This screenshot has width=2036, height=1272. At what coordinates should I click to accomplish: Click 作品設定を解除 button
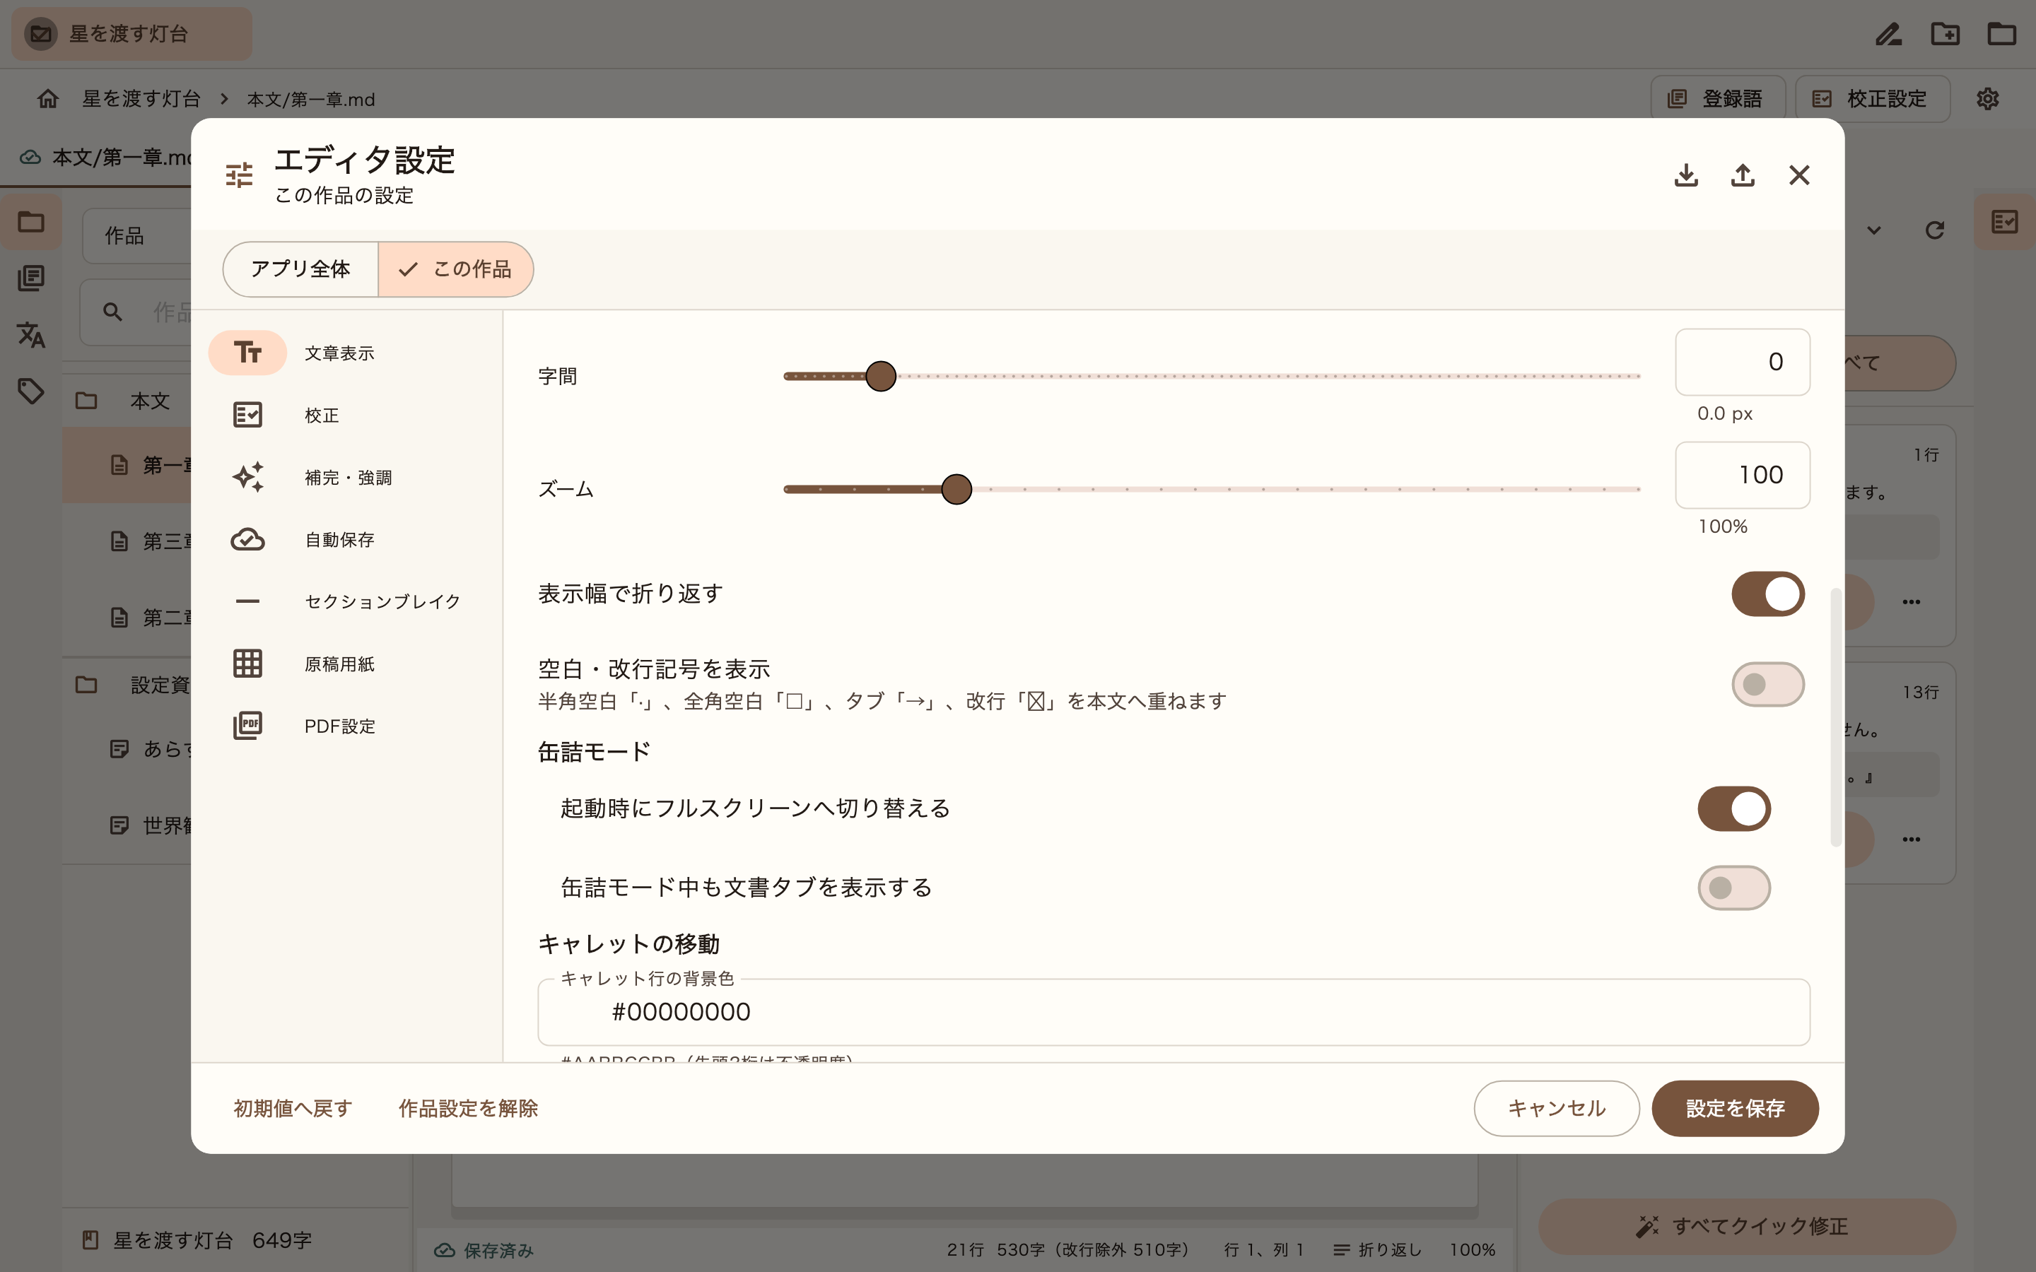click(x=468, y=1108)
